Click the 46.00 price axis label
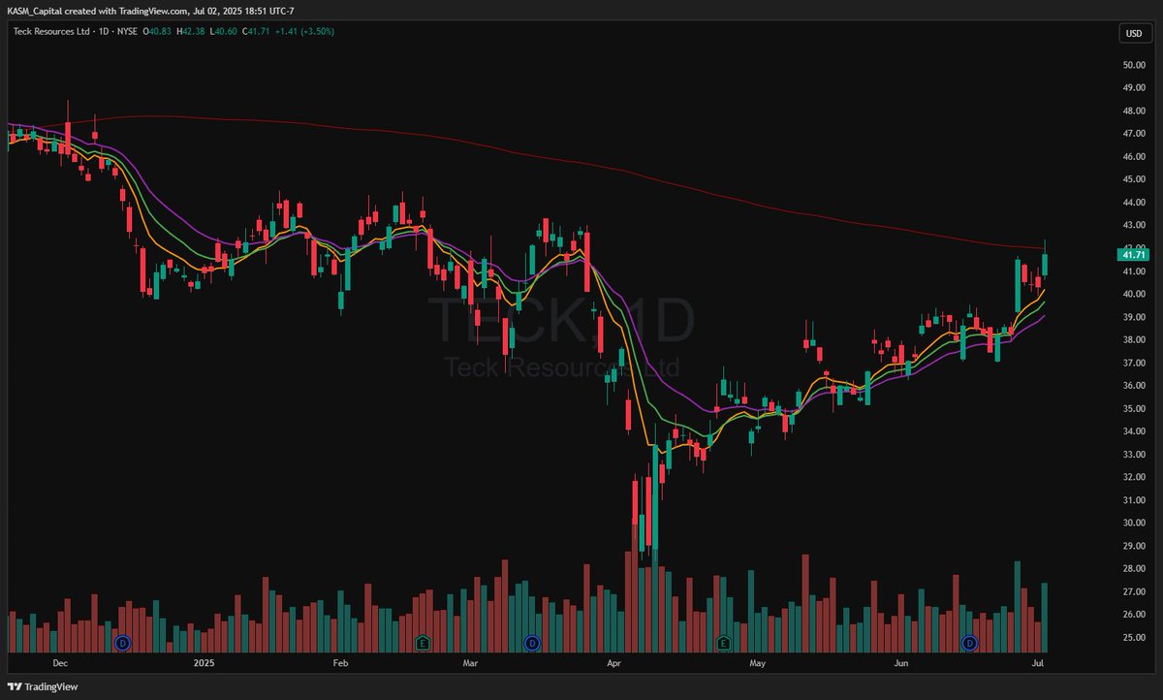The height and width of the screenshot is (700, 1163). click(1135, 156)
